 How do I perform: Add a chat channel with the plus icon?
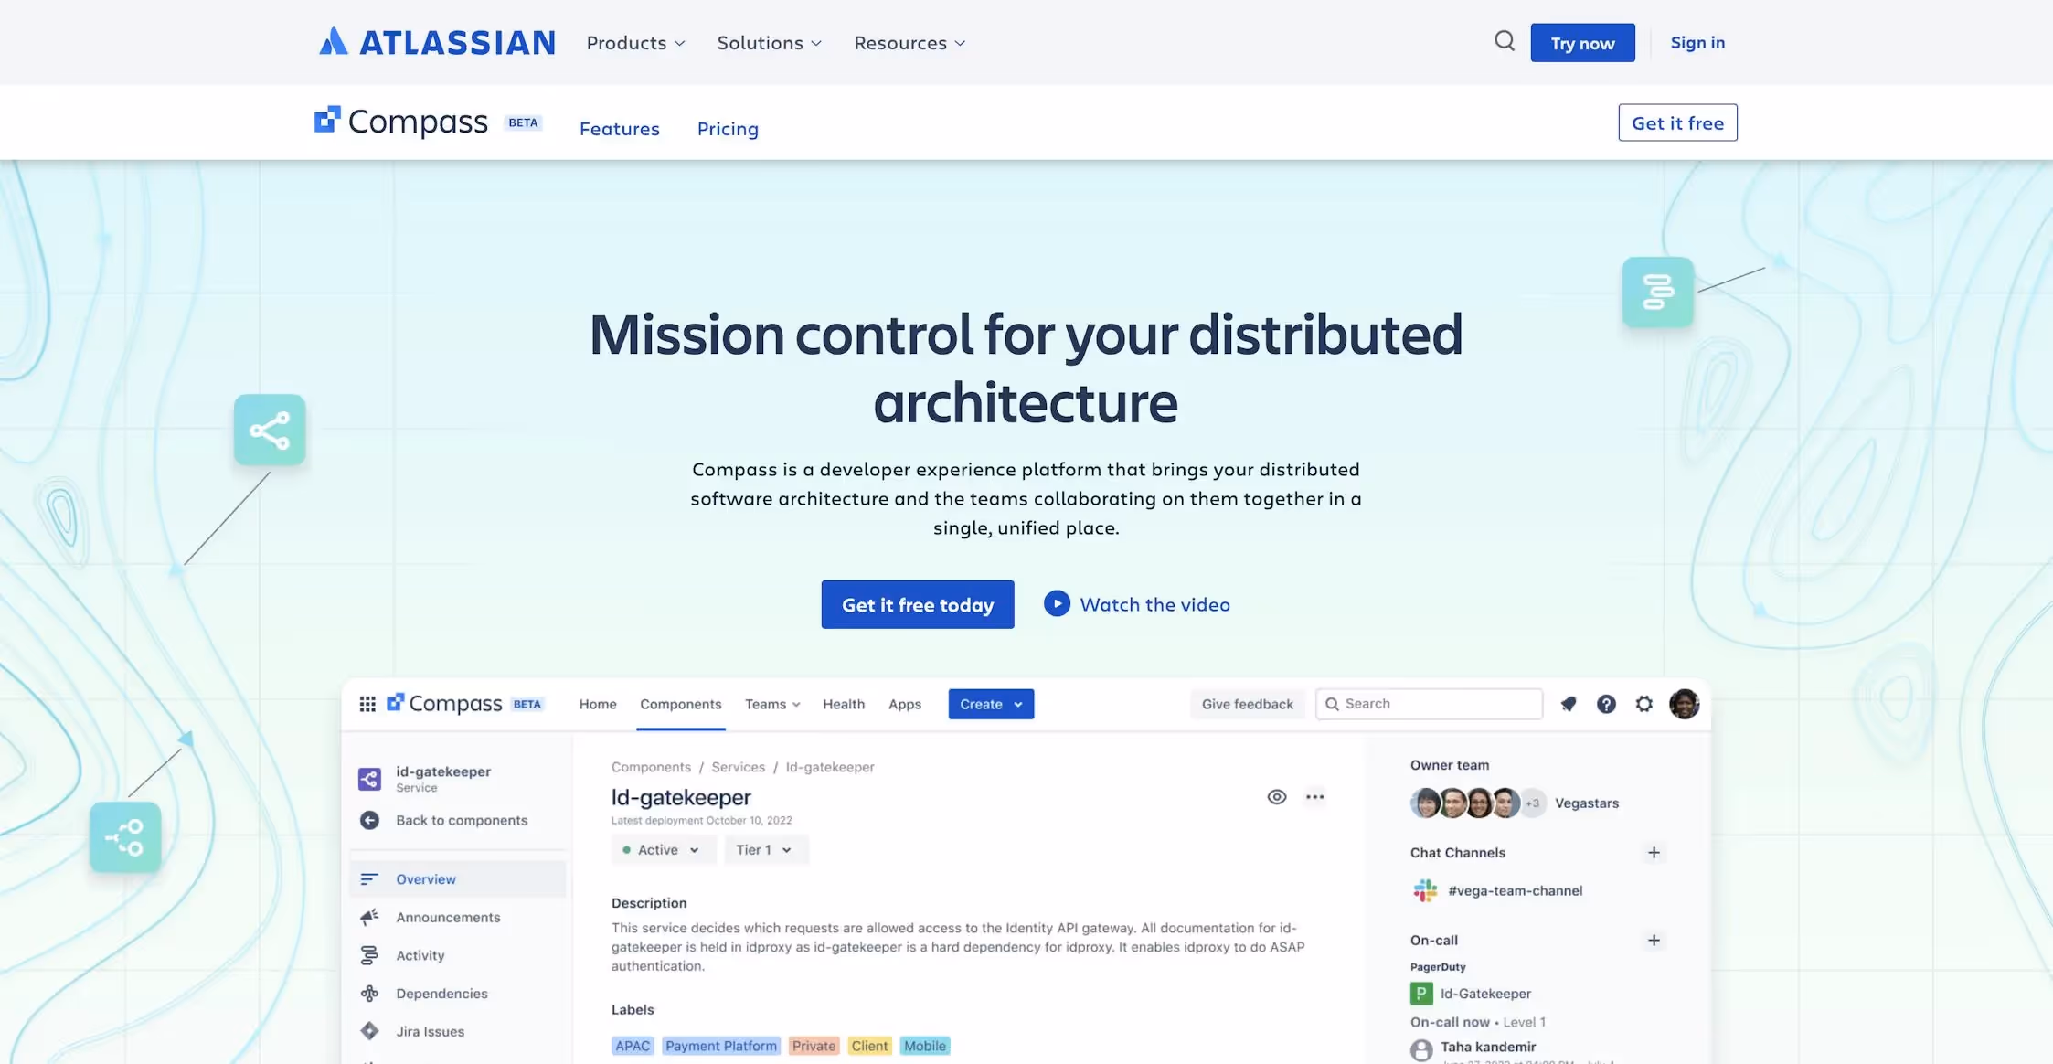(x=1654, y=853)
